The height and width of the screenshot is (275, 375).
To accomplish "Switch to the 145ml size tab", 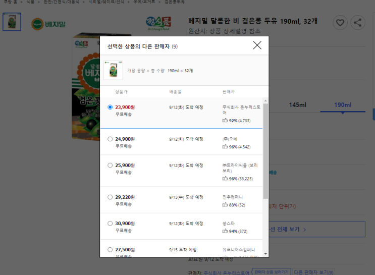I will [x=297, y=105].
